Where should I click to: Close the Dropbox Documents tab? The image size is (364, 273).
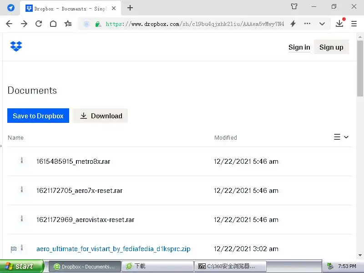[x=114, y=8]
